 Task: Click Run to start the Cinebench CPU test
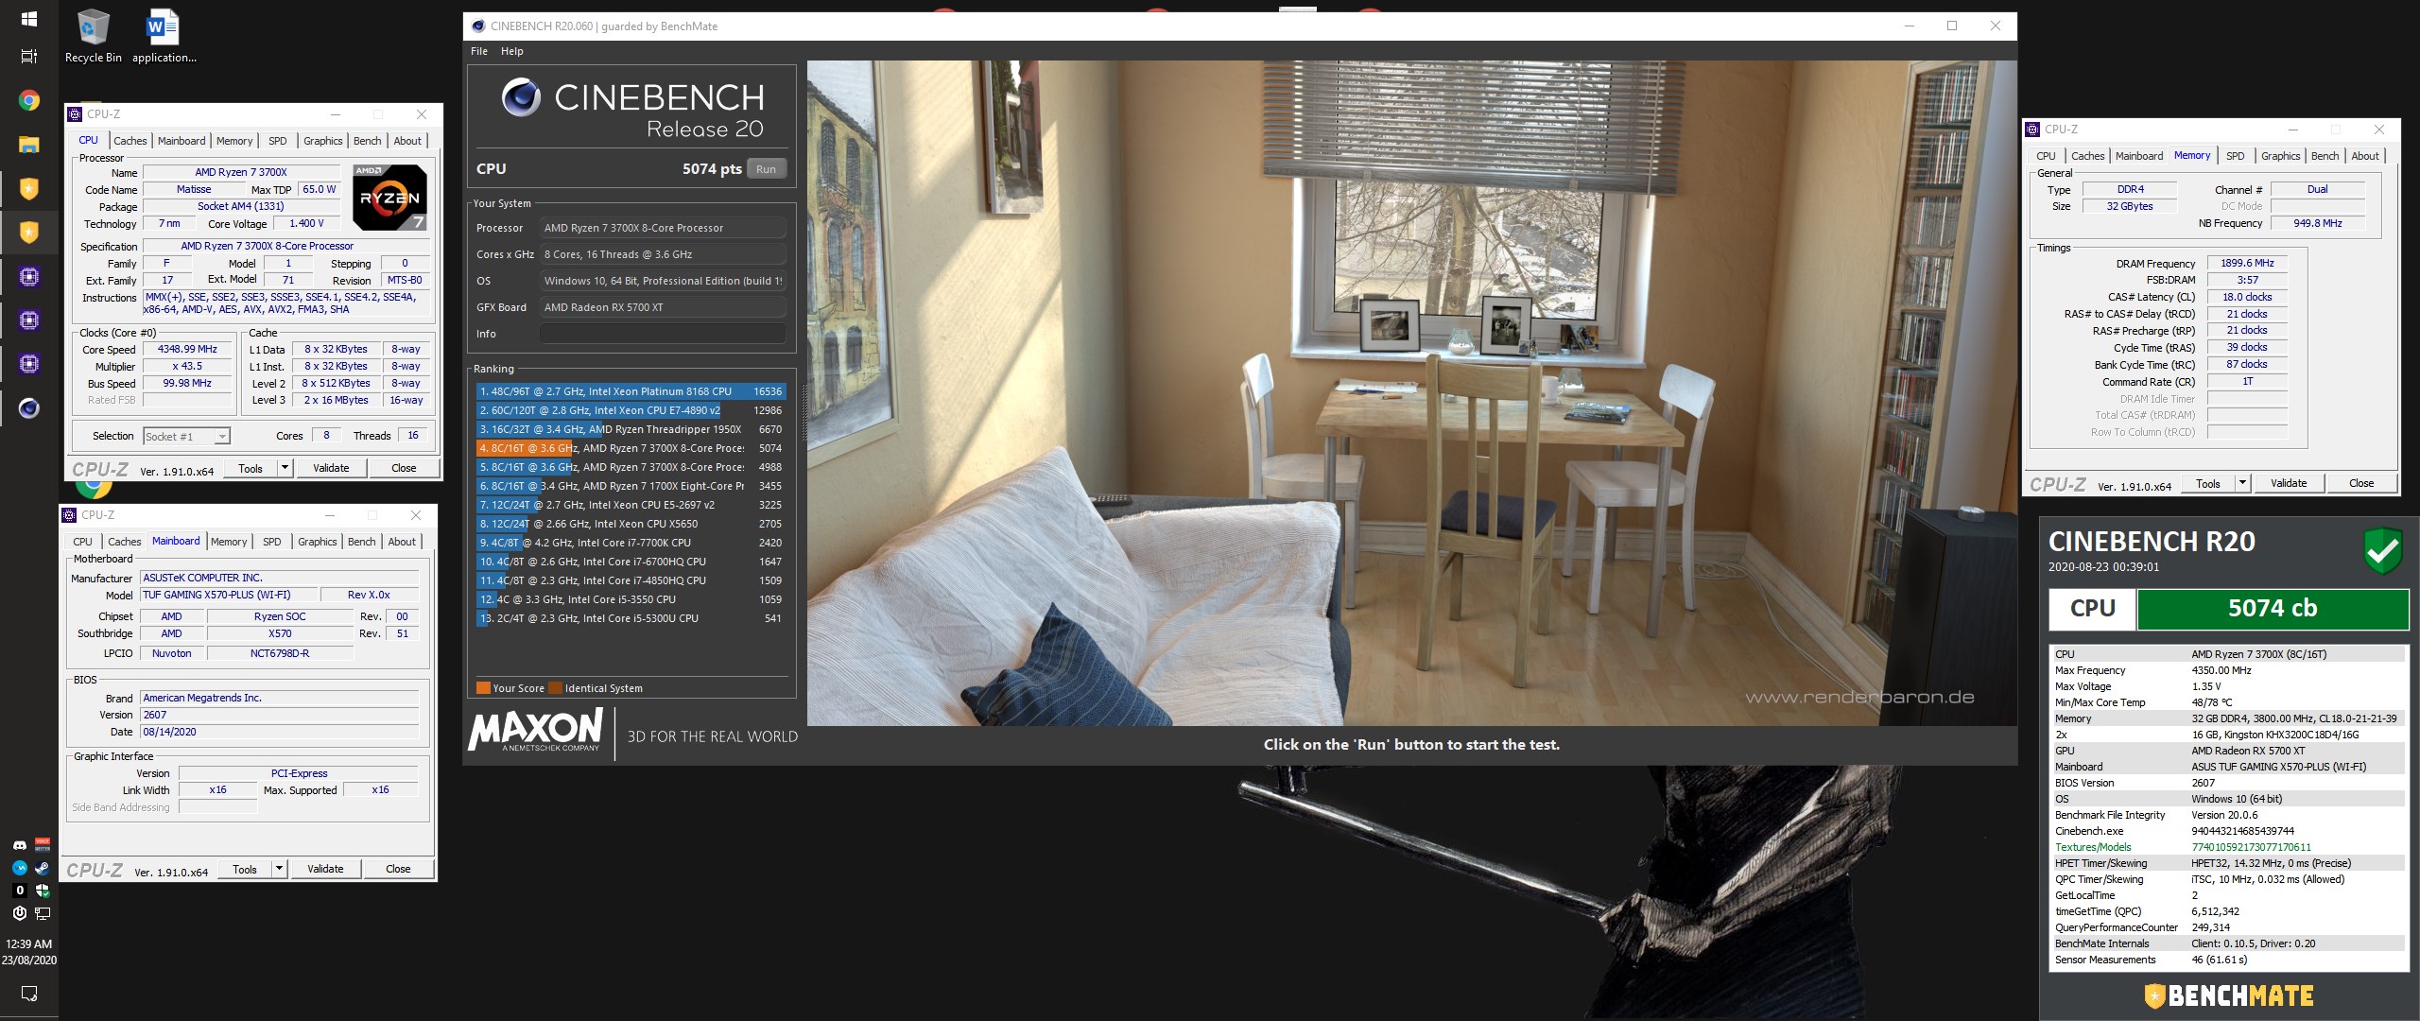(x=766, y=169)
